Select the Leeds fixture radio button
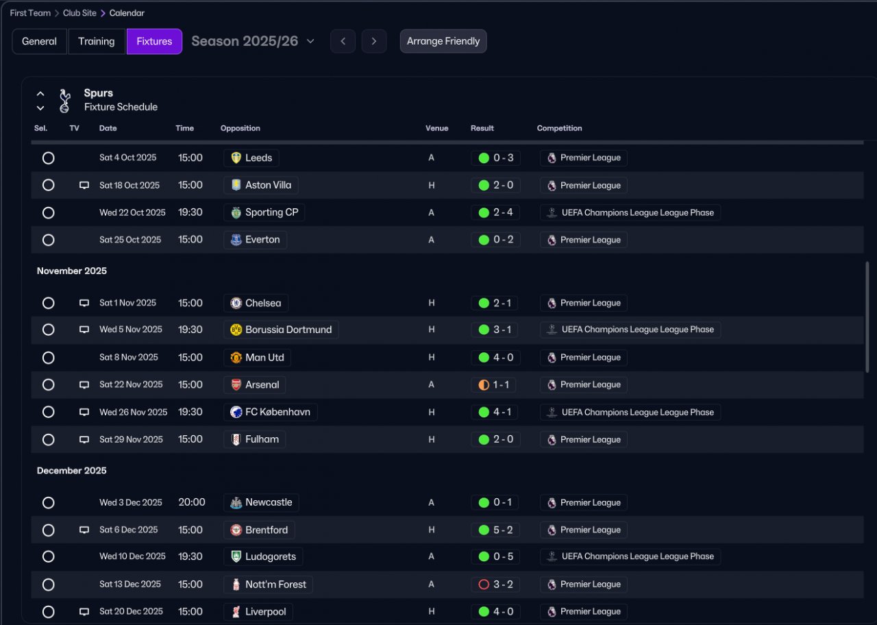This screenshot has width=877, height=625. [48, 158]
